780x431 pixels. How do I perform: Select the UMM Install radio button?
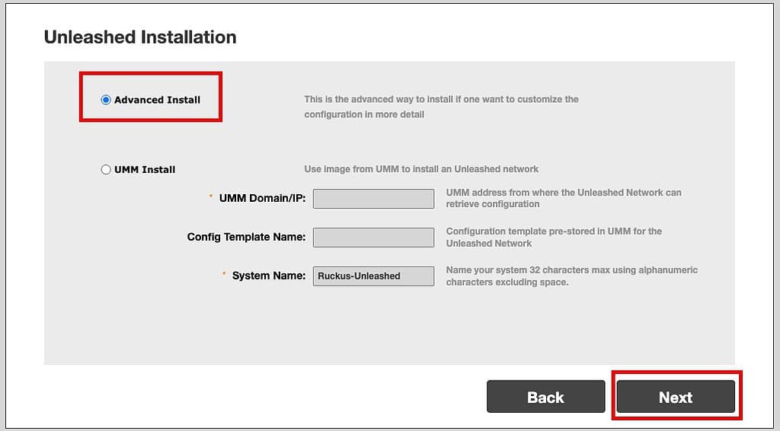pyautogui.click(x=105, y=170)
